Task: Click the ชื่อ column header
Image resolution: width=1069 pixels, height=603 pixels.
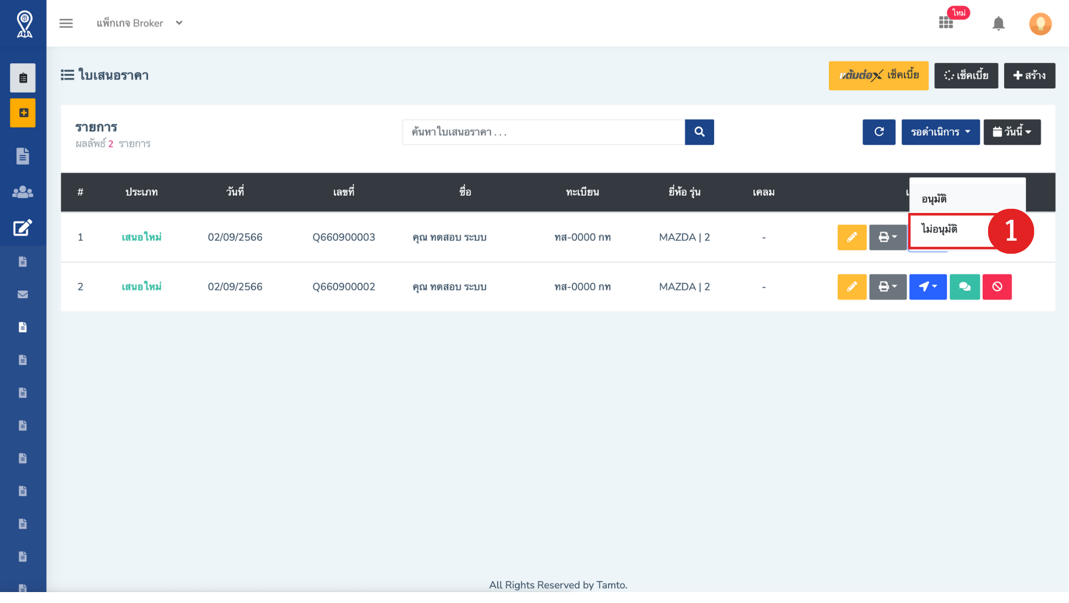Action: (x=465, y=192)
